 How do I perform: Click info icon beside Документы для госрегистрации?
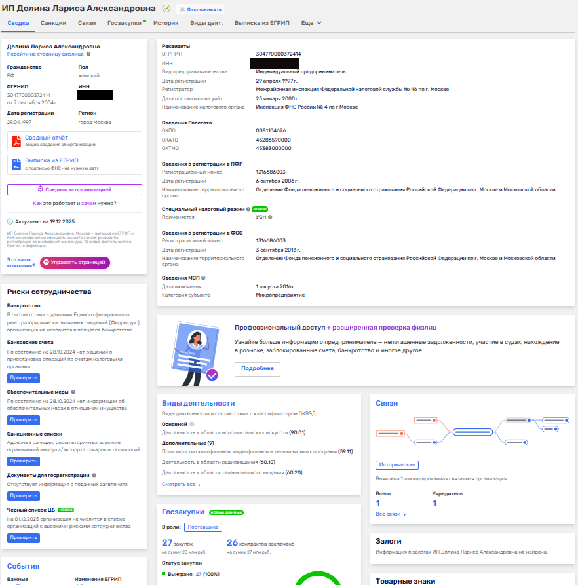tap(95, 475)
